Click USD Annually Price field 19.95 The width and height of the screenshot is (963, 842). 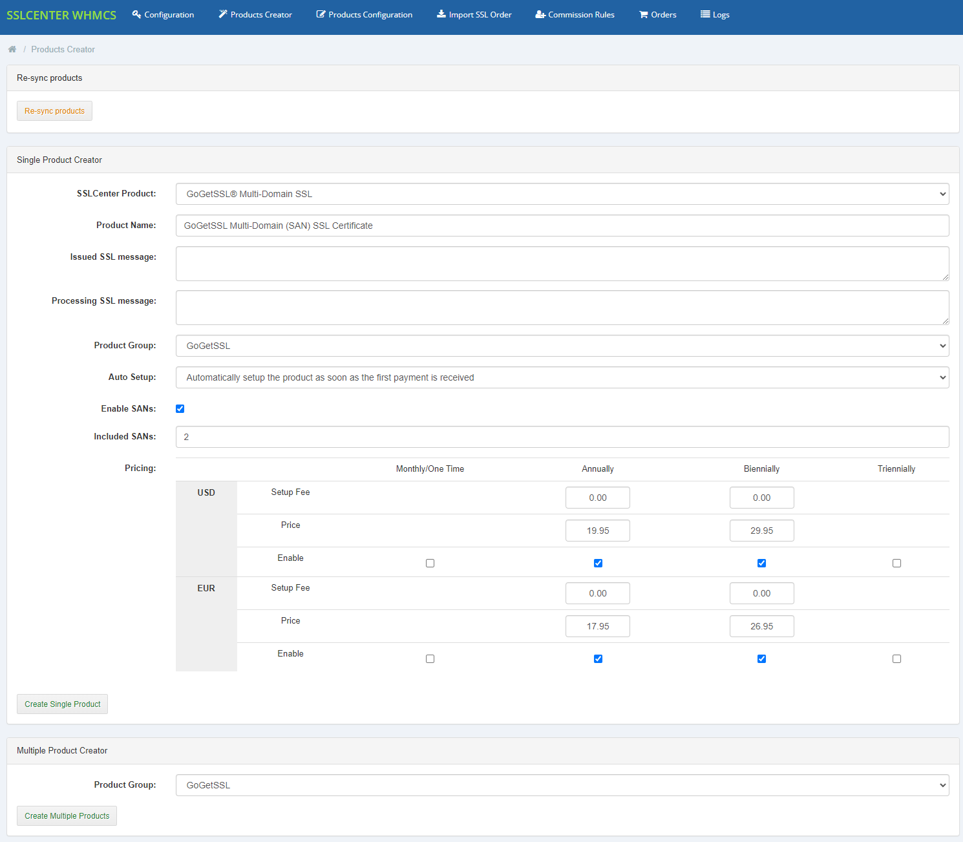tap(598, 531)
